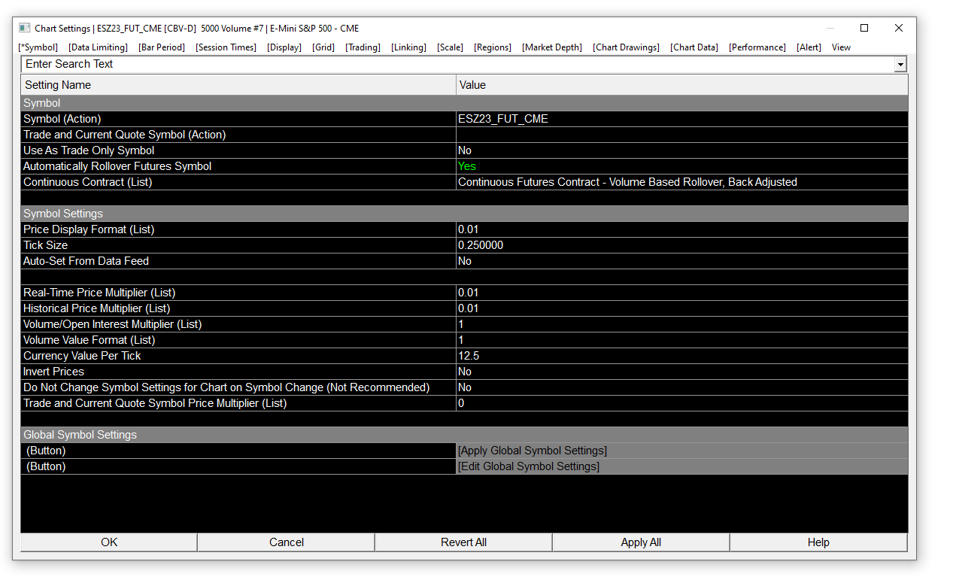Click Tick Size value 0.250000
Viewport: 953px width, 586px height.
681,245
